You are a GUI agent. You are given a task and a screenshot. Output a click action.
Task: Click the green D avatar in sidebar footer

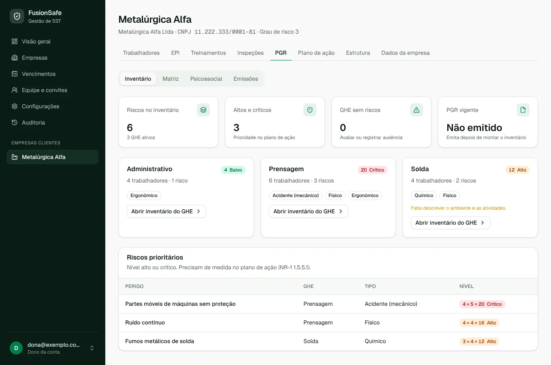point(16,348)
